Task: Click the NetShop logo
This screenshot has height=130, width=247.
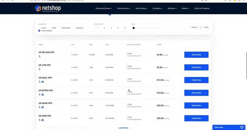Action: click(48, 8)
